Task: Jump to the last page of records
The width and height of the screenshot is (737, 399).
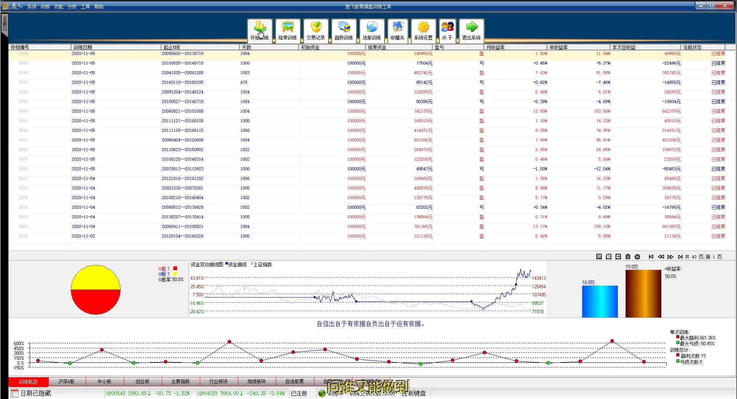Action: (x=680, y=257)
